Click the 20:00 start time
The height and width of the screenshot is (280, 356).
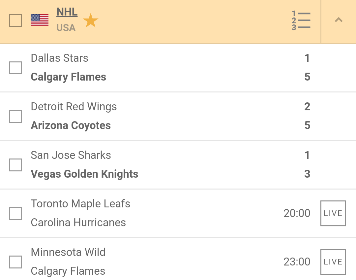297,213
